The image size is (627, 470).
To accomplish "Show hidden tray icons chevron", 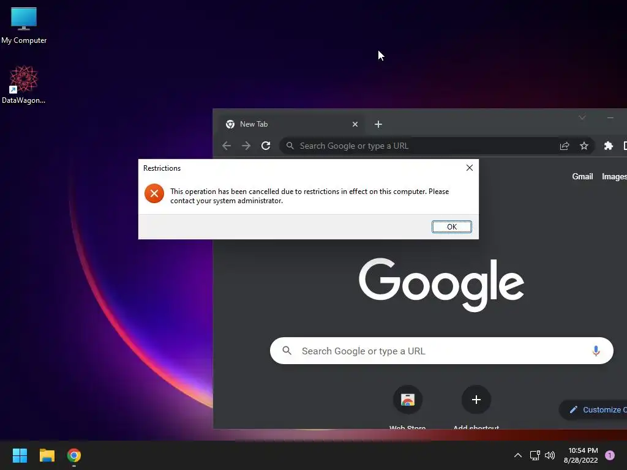I will click(518, 455).
